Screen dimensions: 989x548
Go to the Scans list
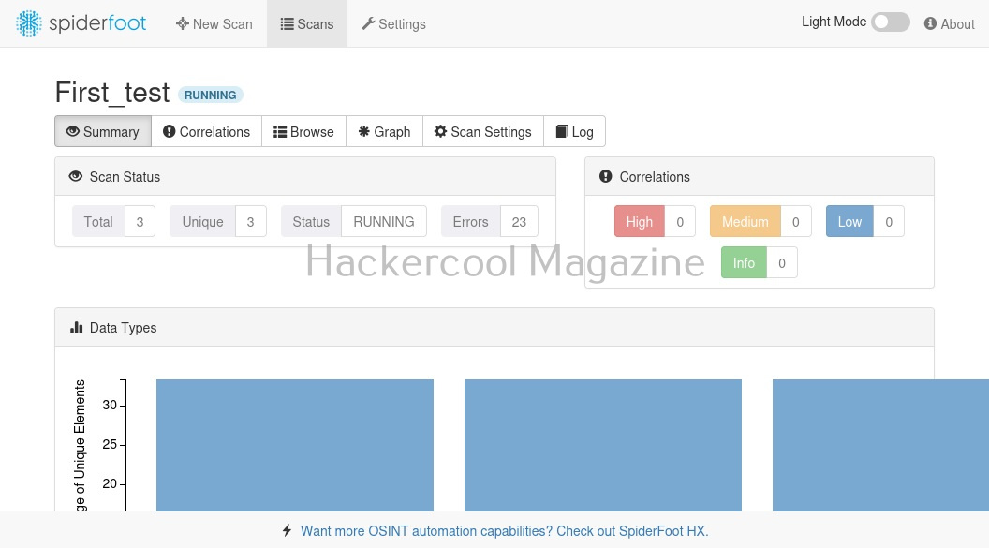click(x=307, y=24)
